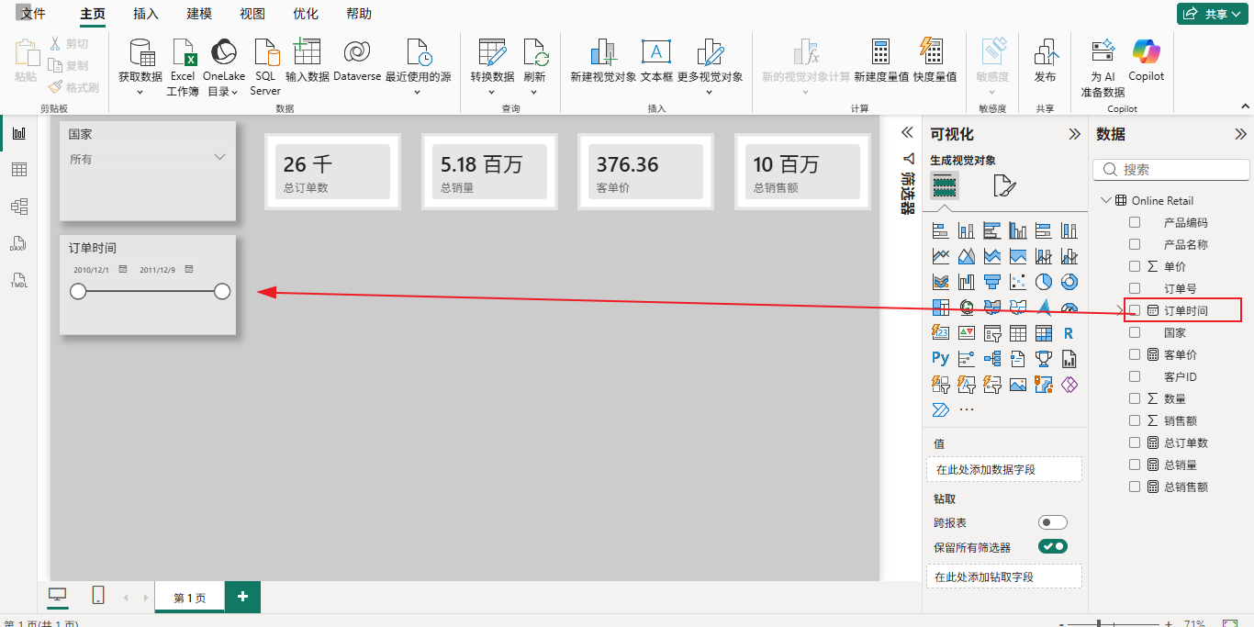Expand the 筛选器 pane

[x=907, y=132]
